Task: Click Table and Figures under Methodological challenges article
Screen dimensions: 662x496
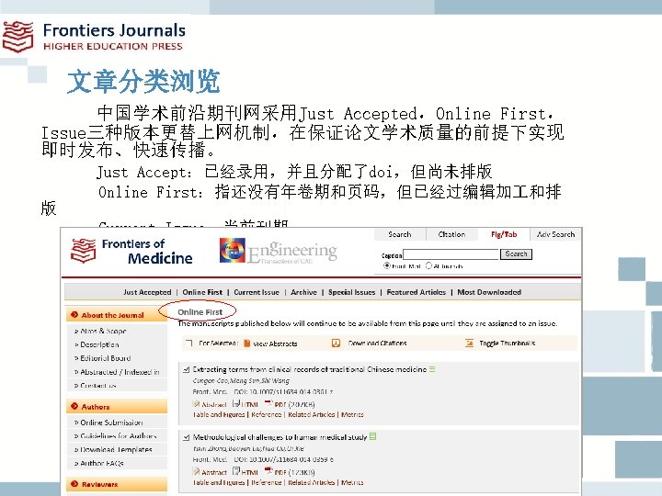Action: (x=219, y=482)
